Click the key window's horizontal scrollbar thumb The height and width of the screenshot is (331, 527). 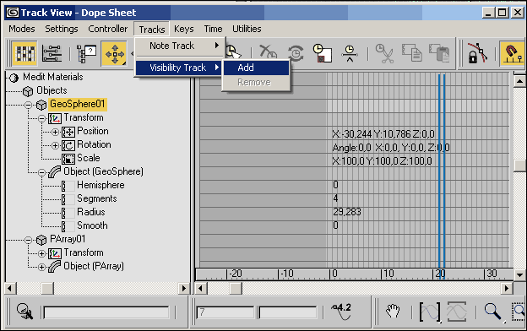point(236,288)
